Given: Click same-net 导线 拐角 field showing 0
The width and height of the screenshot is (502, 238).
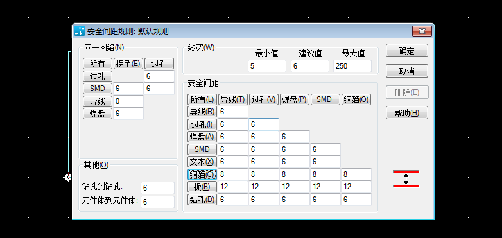Looking at the screenshot, I should [x=128, y=101].
